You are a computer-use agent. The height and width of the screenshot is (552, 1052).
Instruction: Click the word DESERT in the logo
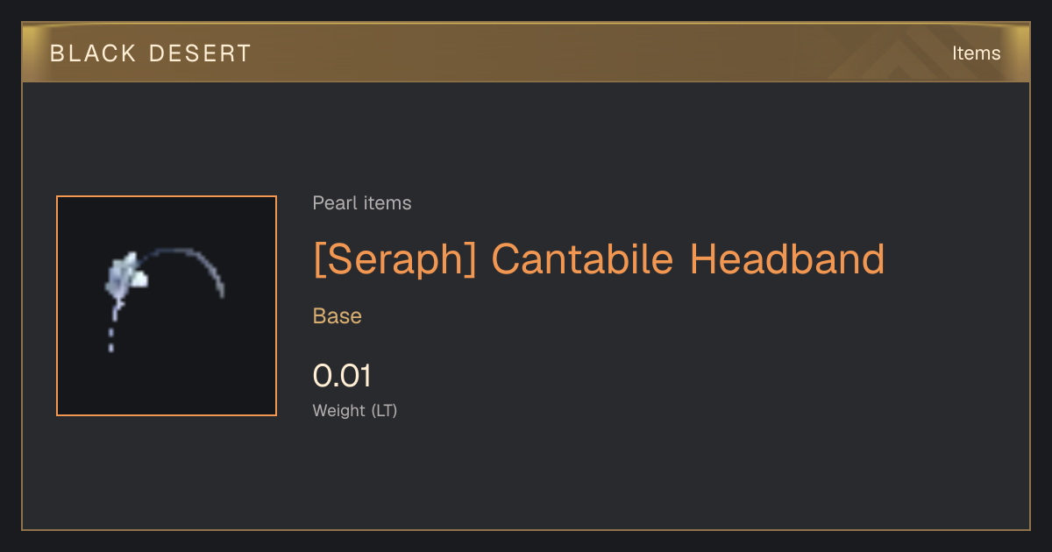[x=200, y=53]
